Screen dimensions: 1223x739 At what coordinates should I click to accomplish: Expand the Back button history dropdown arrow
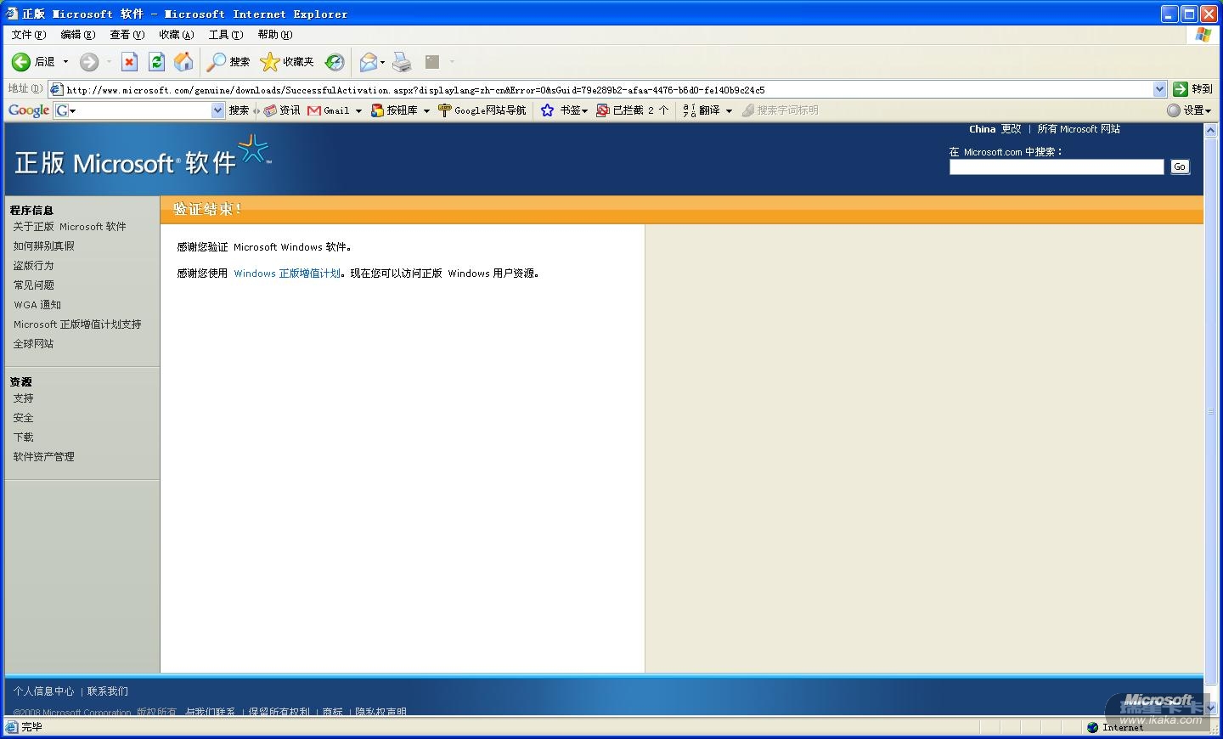65,62
